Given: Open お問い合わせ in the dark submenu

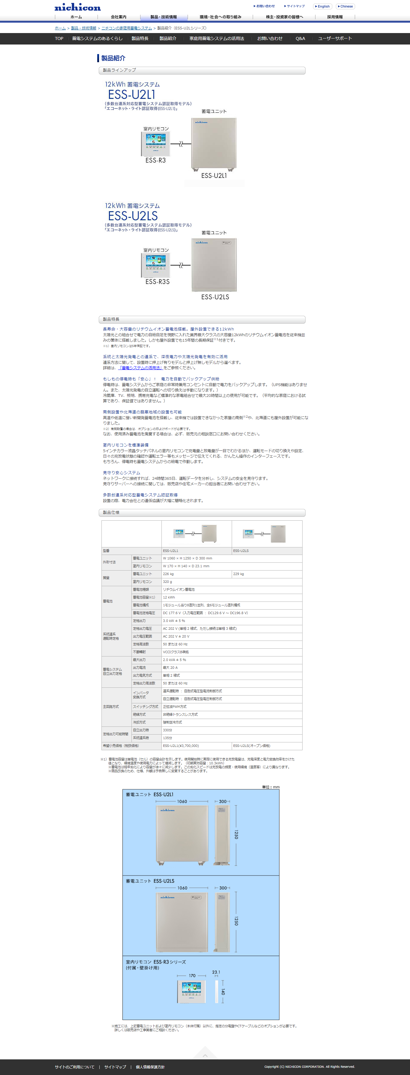Looking at the screenshot, I should pos(270,38).
